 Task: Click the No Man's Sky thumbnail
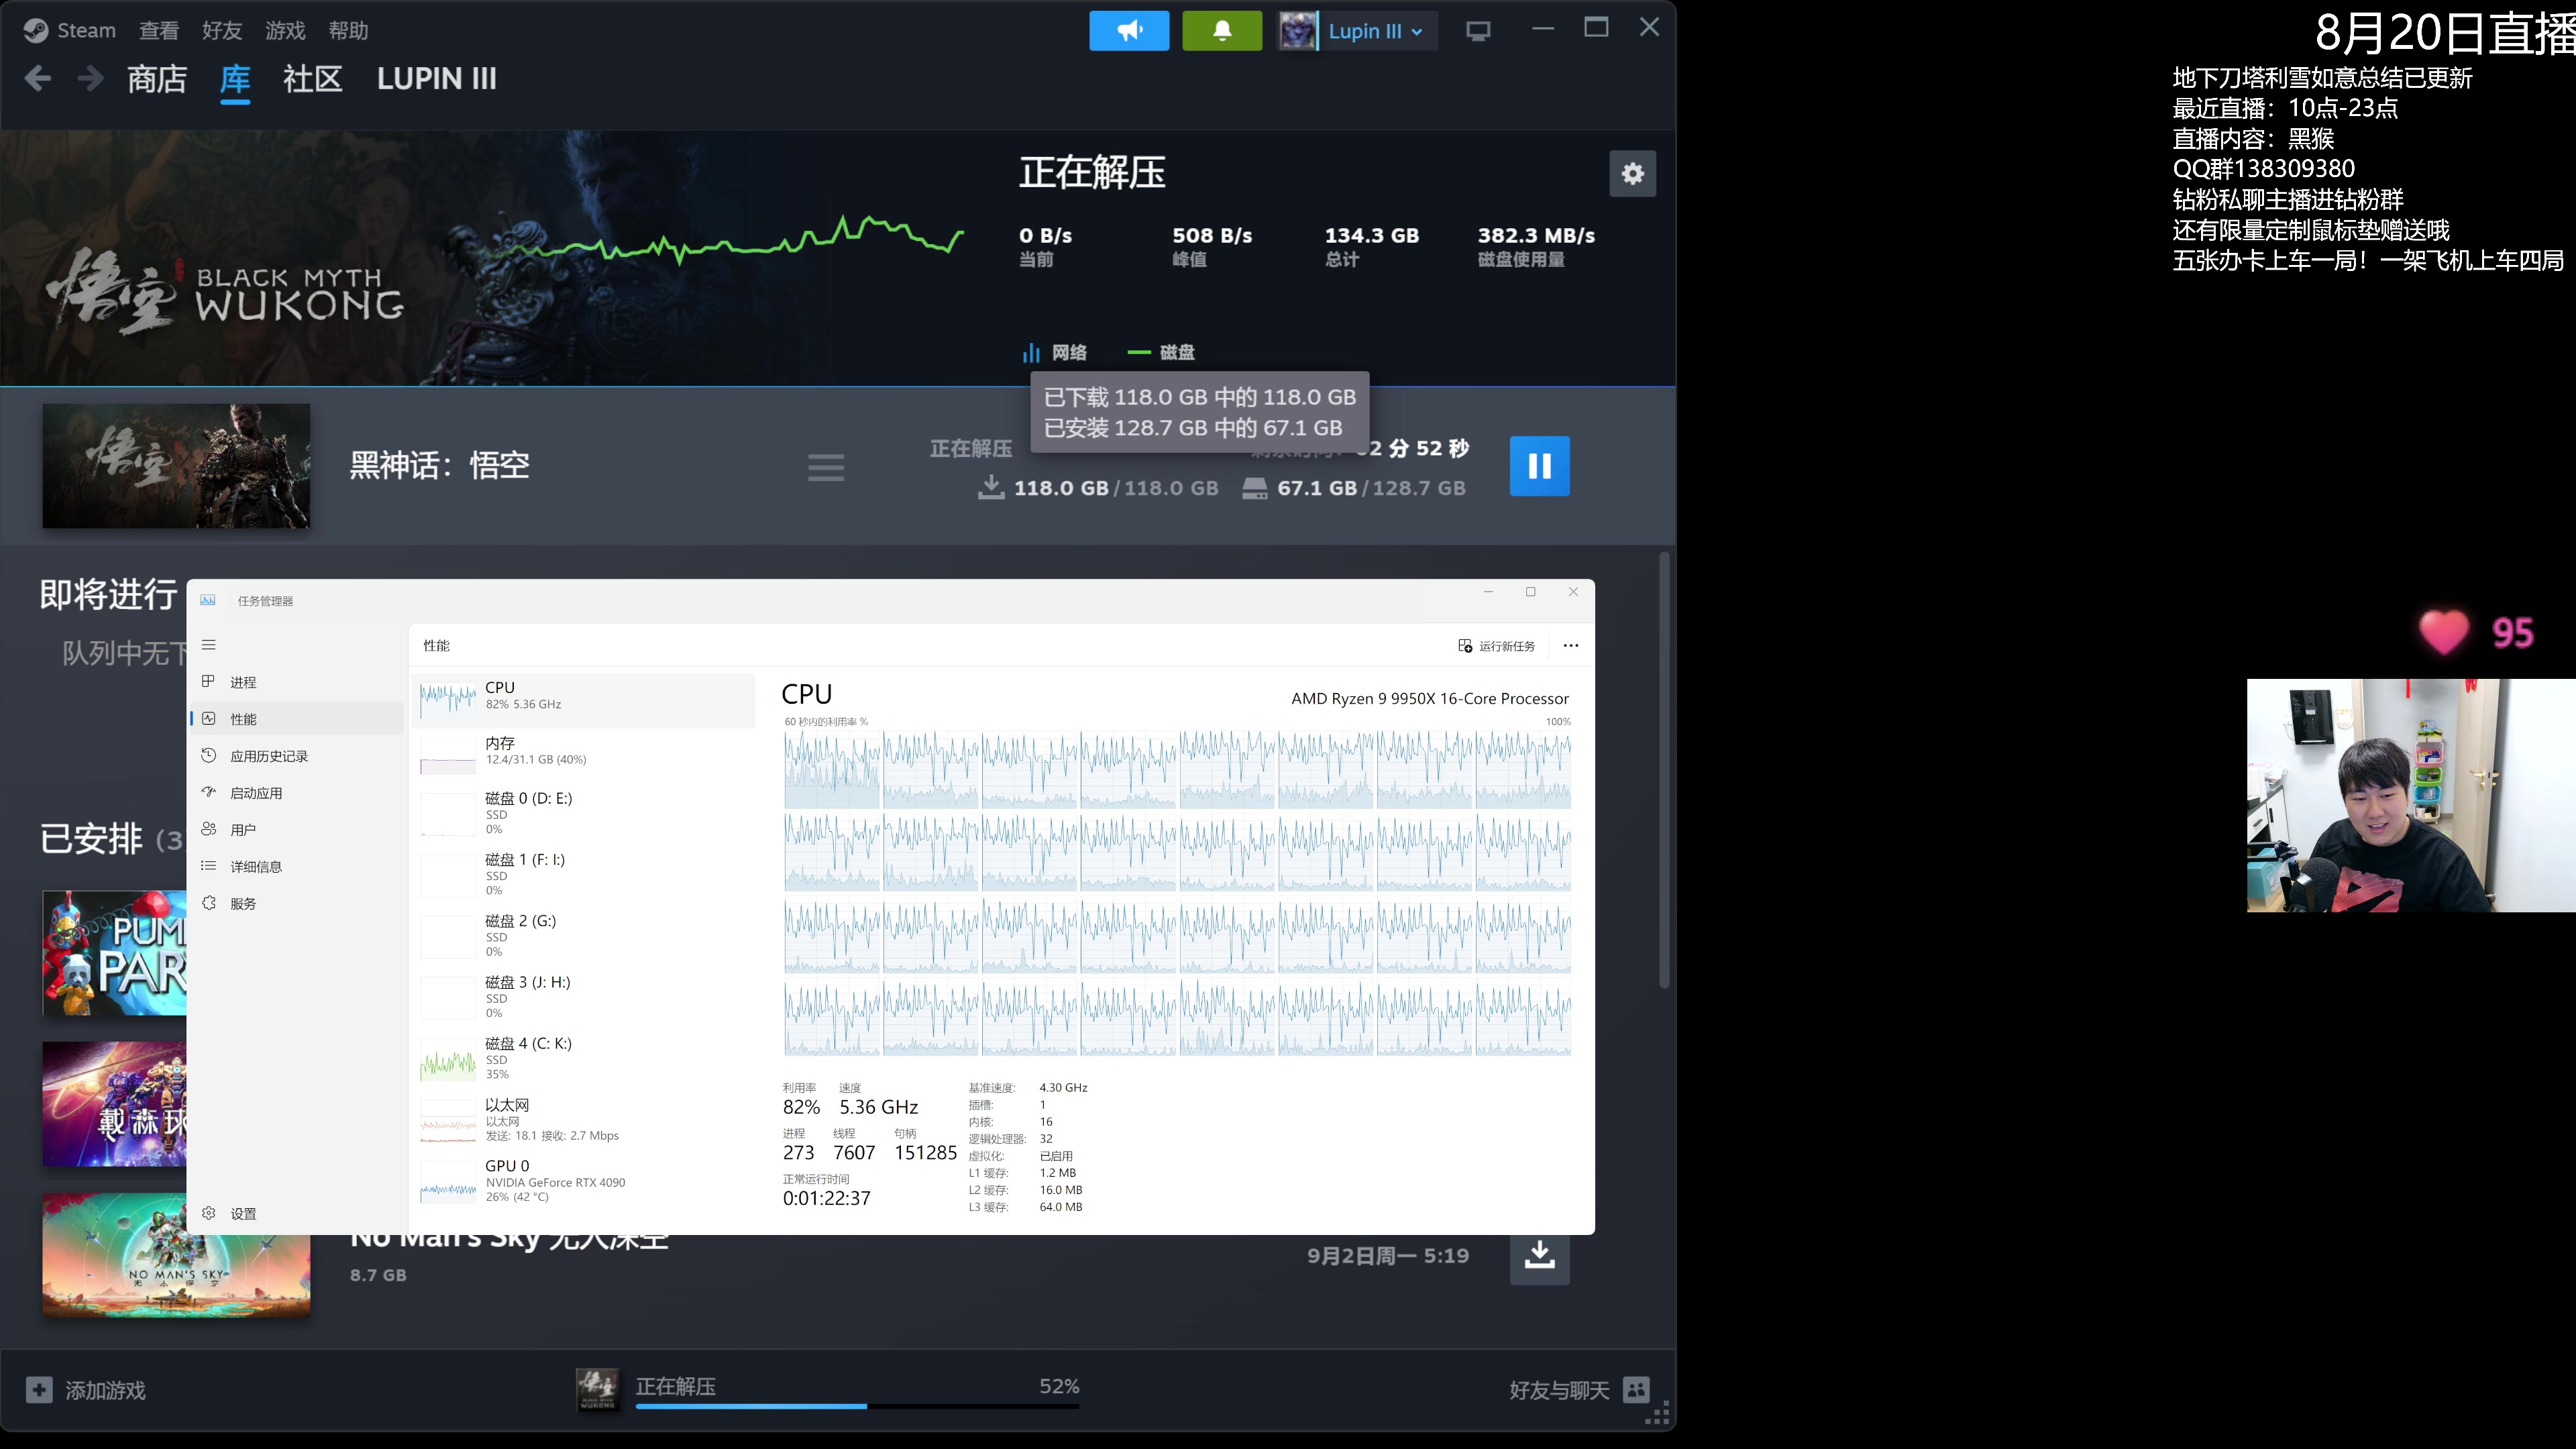176,1255
